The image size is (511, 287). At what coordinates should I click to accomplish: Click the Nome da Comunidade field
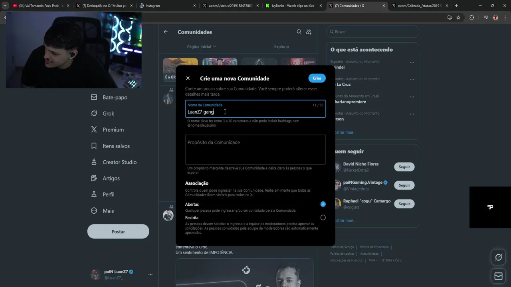pos(255,109)
